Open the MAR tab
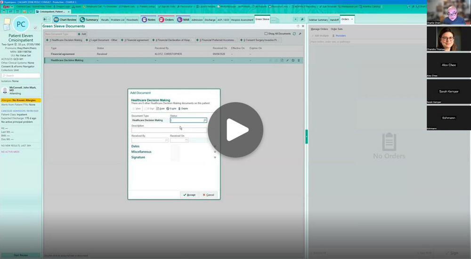Screen dimensions: 471x259 [x=183, y=19]
